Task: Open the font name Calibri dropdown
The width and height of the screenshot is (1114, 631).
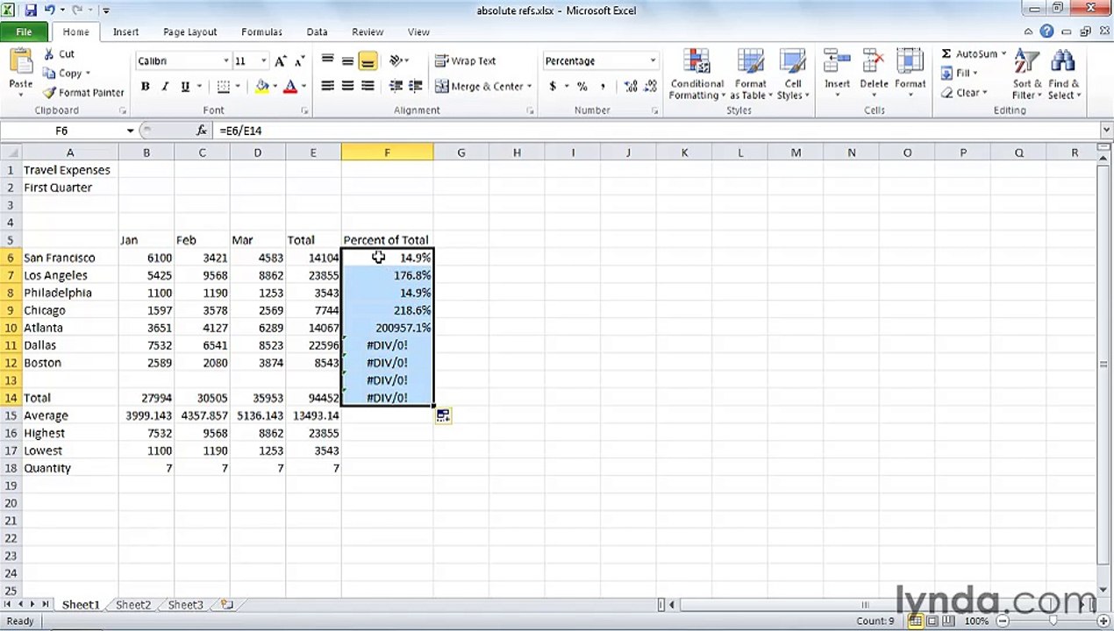Action: pyautogui.click(x=225, y=61)
